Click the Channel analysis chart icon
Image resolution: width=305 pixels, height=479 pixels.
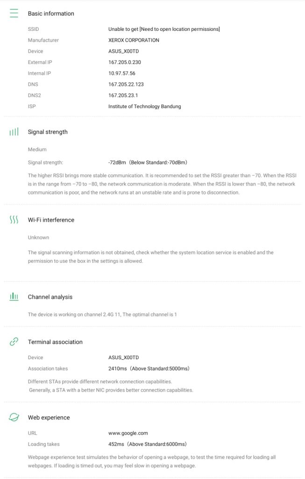[14, 297]
